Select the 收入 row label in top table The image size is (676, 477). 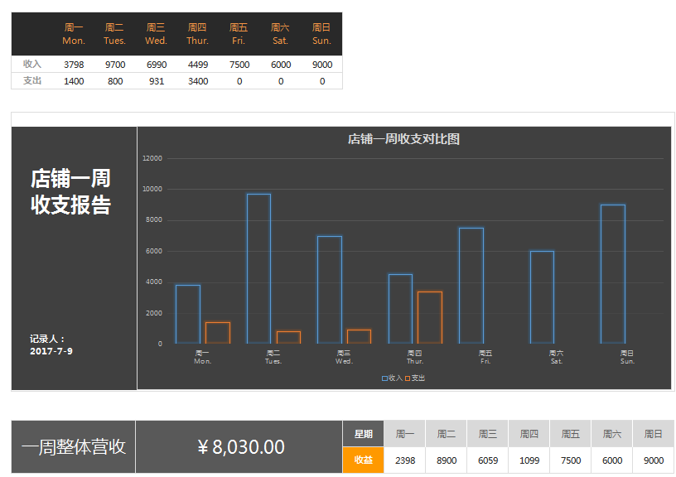point(32,65)
